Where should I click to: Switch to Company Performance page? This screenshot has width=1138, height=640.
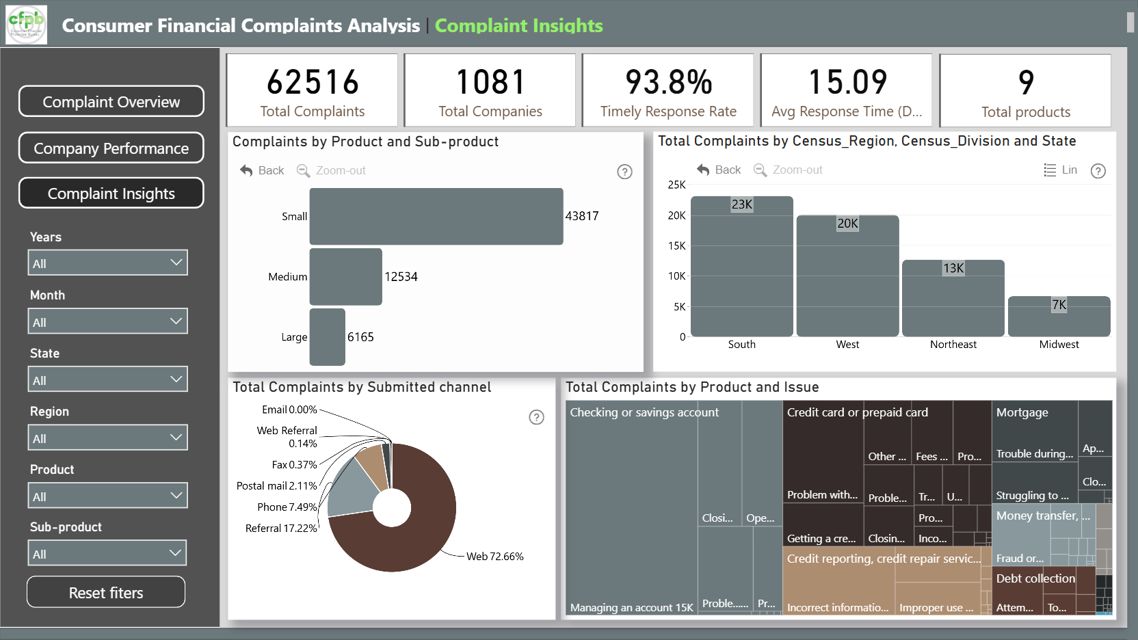pos(111,148)
